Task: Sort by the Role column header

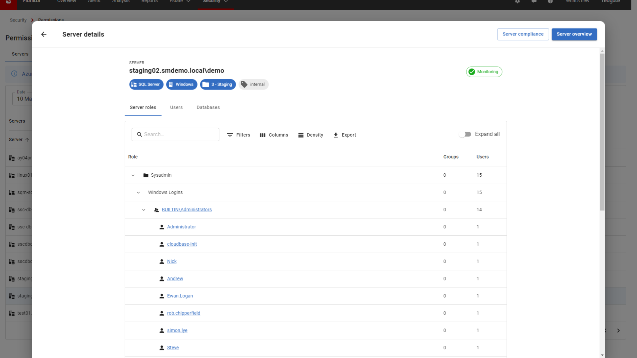Action: pos(133,157)
